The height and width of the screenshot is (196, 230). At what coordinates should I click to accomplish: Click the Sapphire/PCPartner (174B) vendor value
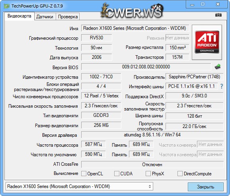(x=195, y=77)
